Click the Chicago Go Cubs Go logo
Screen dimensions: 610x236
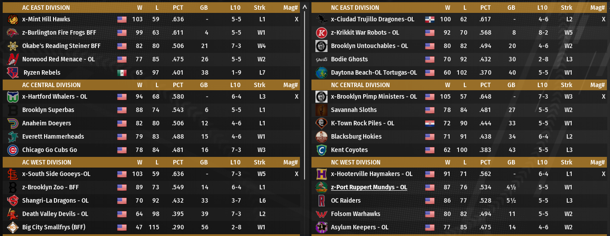click(12, 150)
